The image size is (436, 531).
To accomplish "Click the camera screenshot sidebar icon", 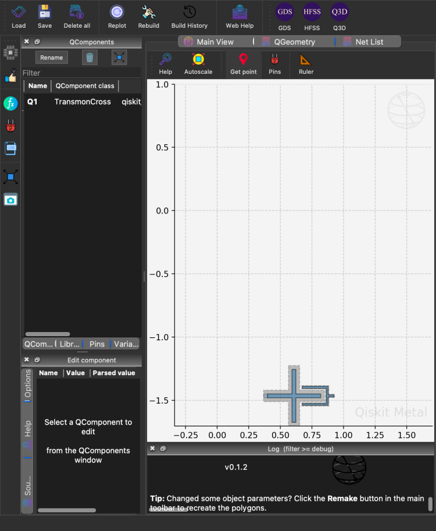I will pos(10,200).
